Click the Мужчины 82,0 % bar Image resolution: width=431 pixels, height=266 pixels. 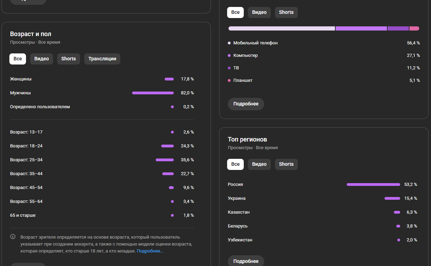[x=153, y=93]
